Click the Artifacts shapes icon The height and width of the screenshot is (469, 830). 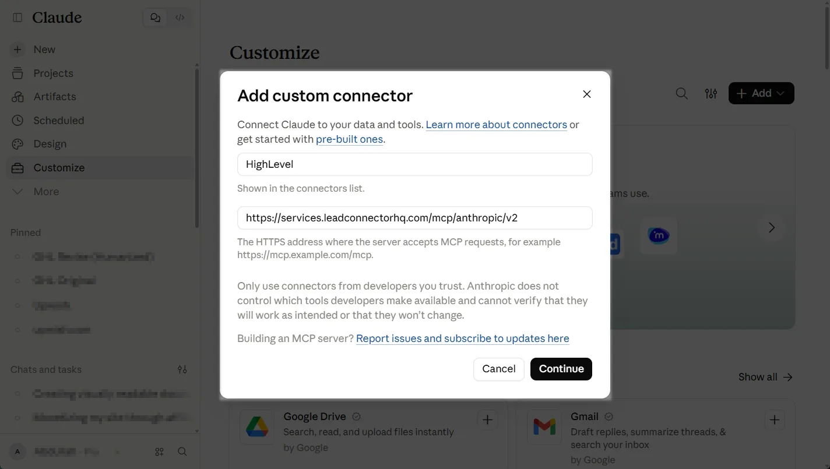pos(17,97)
